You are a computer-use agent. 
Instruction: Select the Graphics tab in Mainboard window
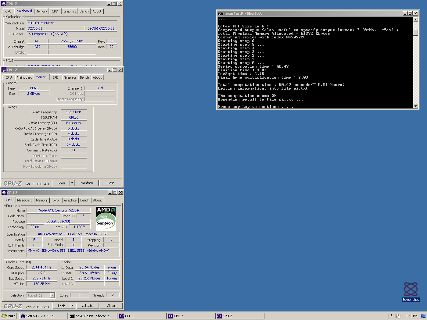pyautogui.click(x=70, y=11)
